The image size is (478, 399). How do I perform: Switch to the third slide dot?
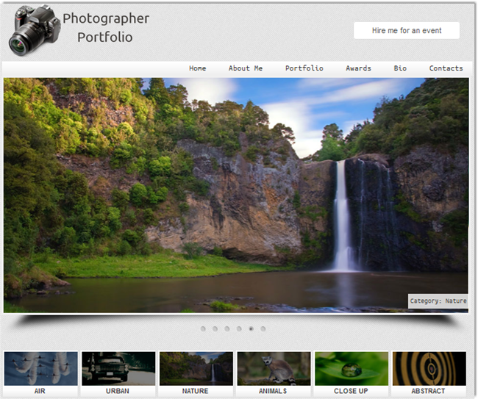[226, 328]
